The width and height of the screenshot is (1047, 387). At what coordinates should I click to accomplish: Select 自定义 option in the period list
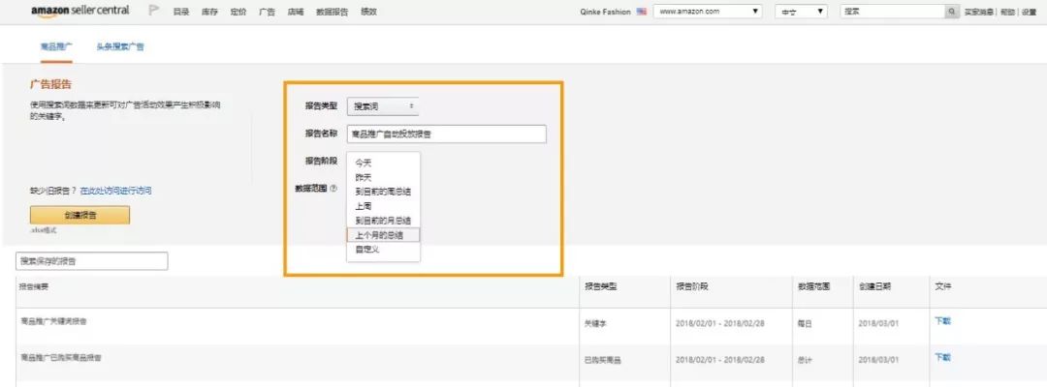(367, 250)
